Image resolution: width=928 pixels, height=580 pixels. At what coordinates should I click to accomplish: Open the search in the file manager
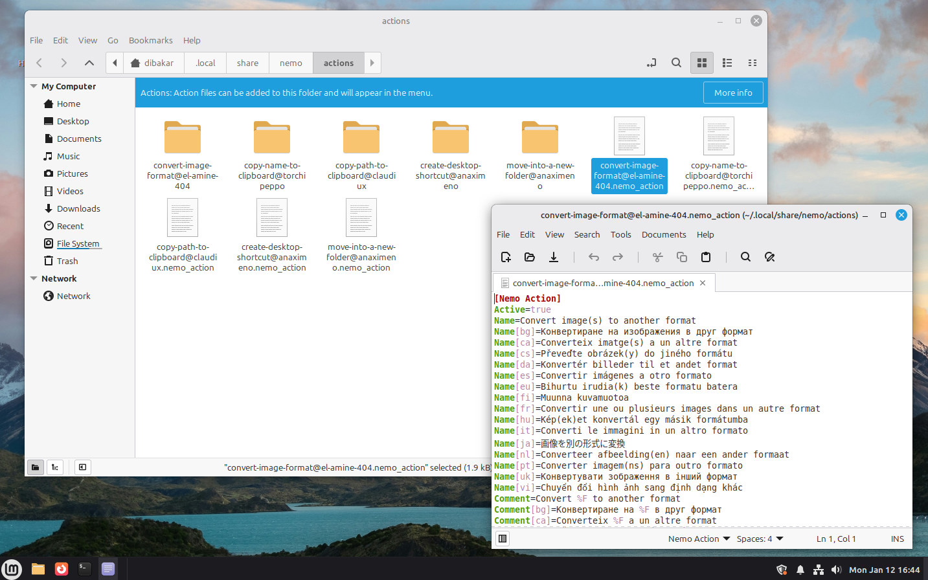[x=676, y=63]
